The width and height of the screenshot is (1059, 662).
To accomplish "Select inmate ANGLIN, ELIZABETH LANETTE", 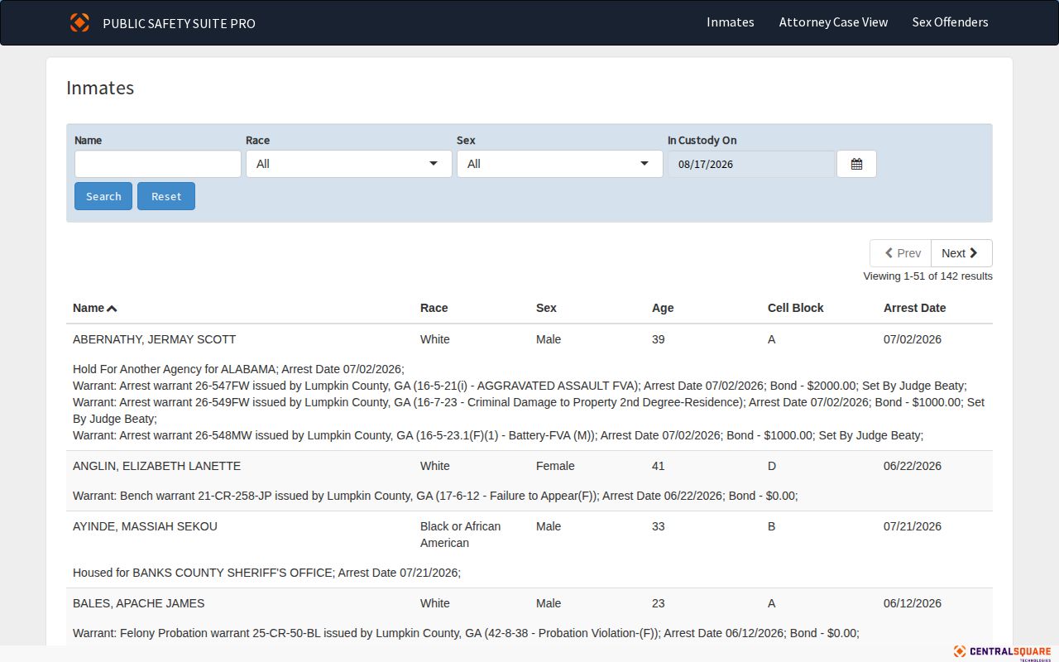I will 156,466.
